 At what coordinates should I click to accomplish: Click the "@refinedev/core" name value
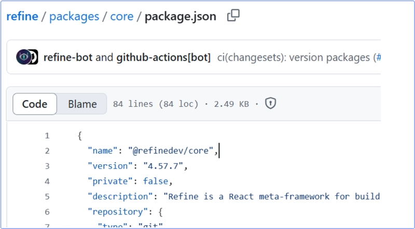171,151
